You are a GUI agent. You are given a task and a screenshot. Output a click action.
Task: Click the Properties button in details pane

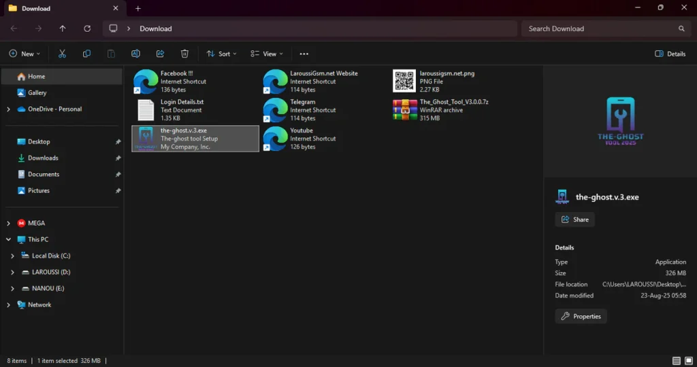581,316
